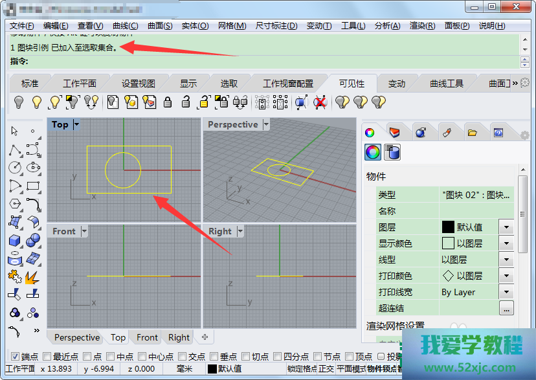Enable the 交点 (Intersection) osnap checkbox
Image resolution: width=536 pixels, height=380 pixels.
[x=183, y=356]
